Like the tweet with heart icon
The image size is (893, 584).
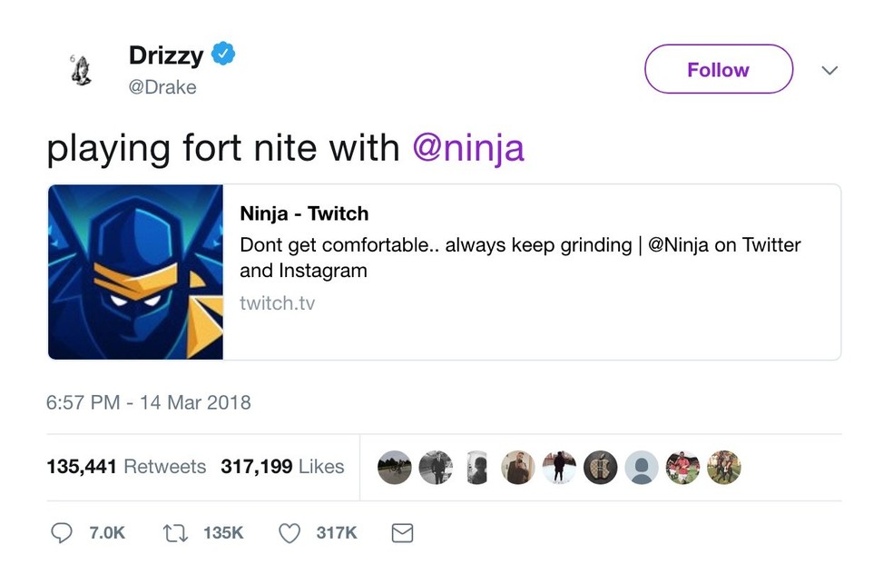pyautogui.click(x=289, y=532)
